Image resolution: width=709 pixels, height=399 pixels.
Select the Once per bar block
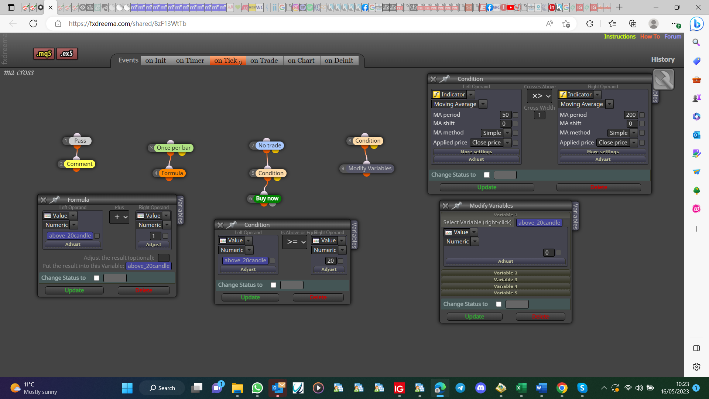tap(174, 148)
